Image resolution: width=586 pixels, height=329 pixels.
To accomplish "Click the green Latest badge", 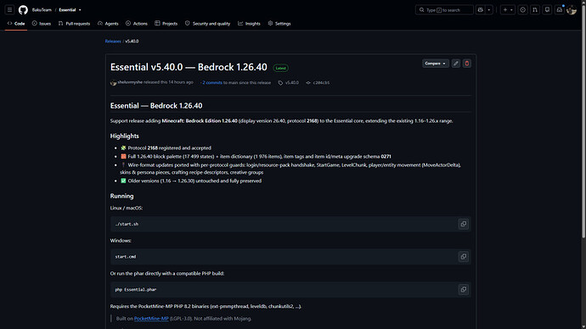I will (x=280, y=68).
